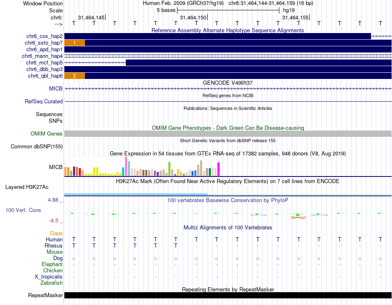Click the Common dbSNP(155) label

(x=37, y=146)
